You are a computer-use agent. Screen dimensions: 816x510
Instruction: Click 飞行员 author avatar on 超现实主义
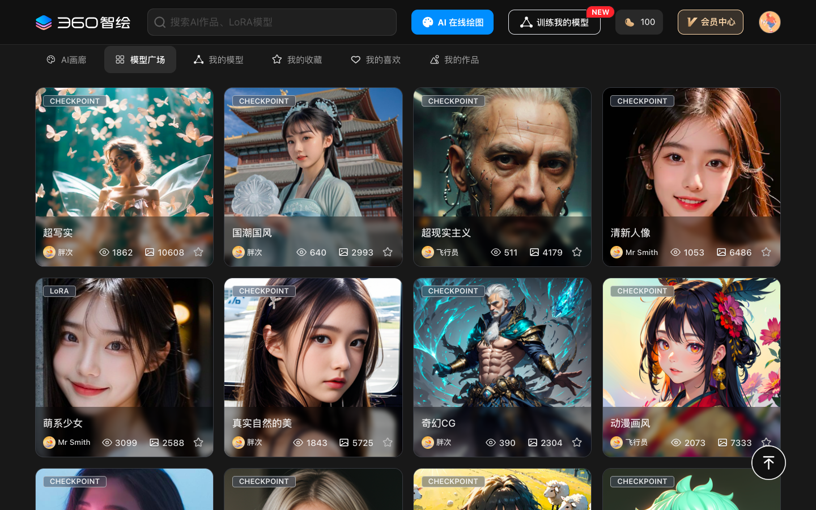(428, 252)
